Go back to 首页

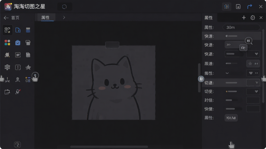tap(11, 18)
